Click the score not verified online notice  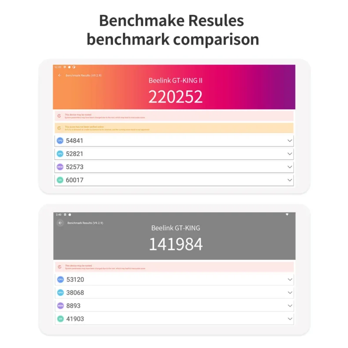pos(174,128)
